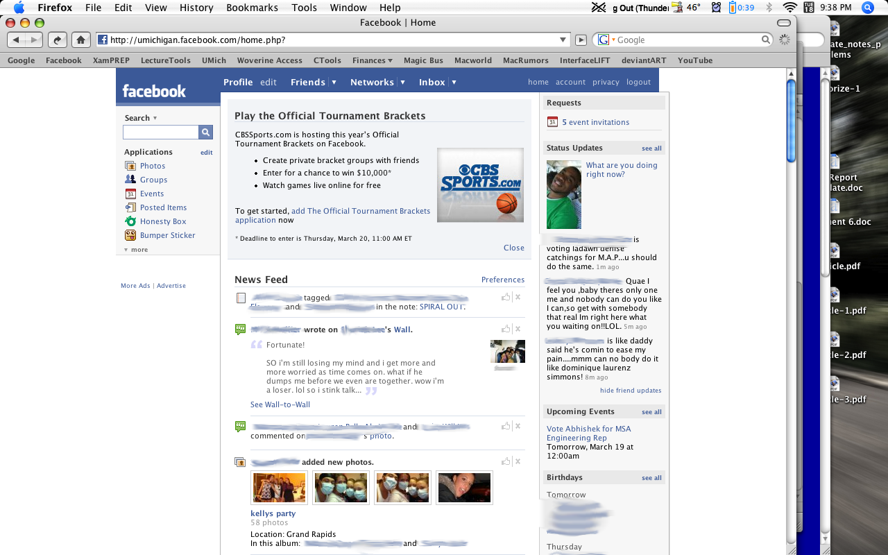Click the CBS Sports logo image
The image size is (888, 555).
(x=480, y=185)
